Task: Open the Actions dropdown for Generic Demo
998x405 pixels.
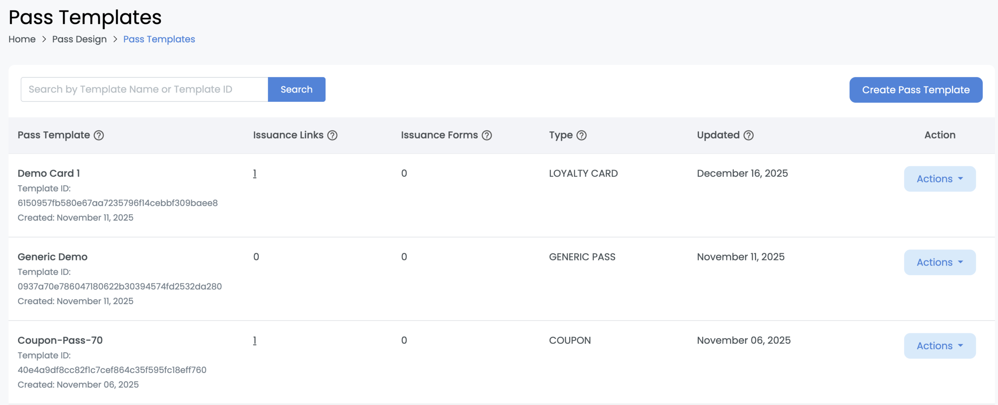Action: [x=940, y=262]
